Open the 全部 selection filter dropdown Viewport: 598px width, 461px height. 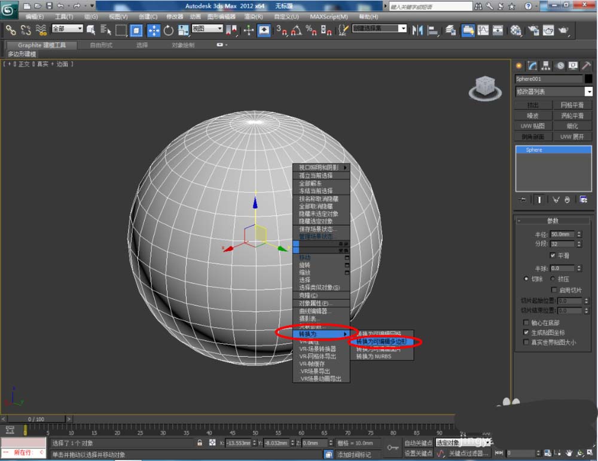pyautogui.click(x=67, y=29)
